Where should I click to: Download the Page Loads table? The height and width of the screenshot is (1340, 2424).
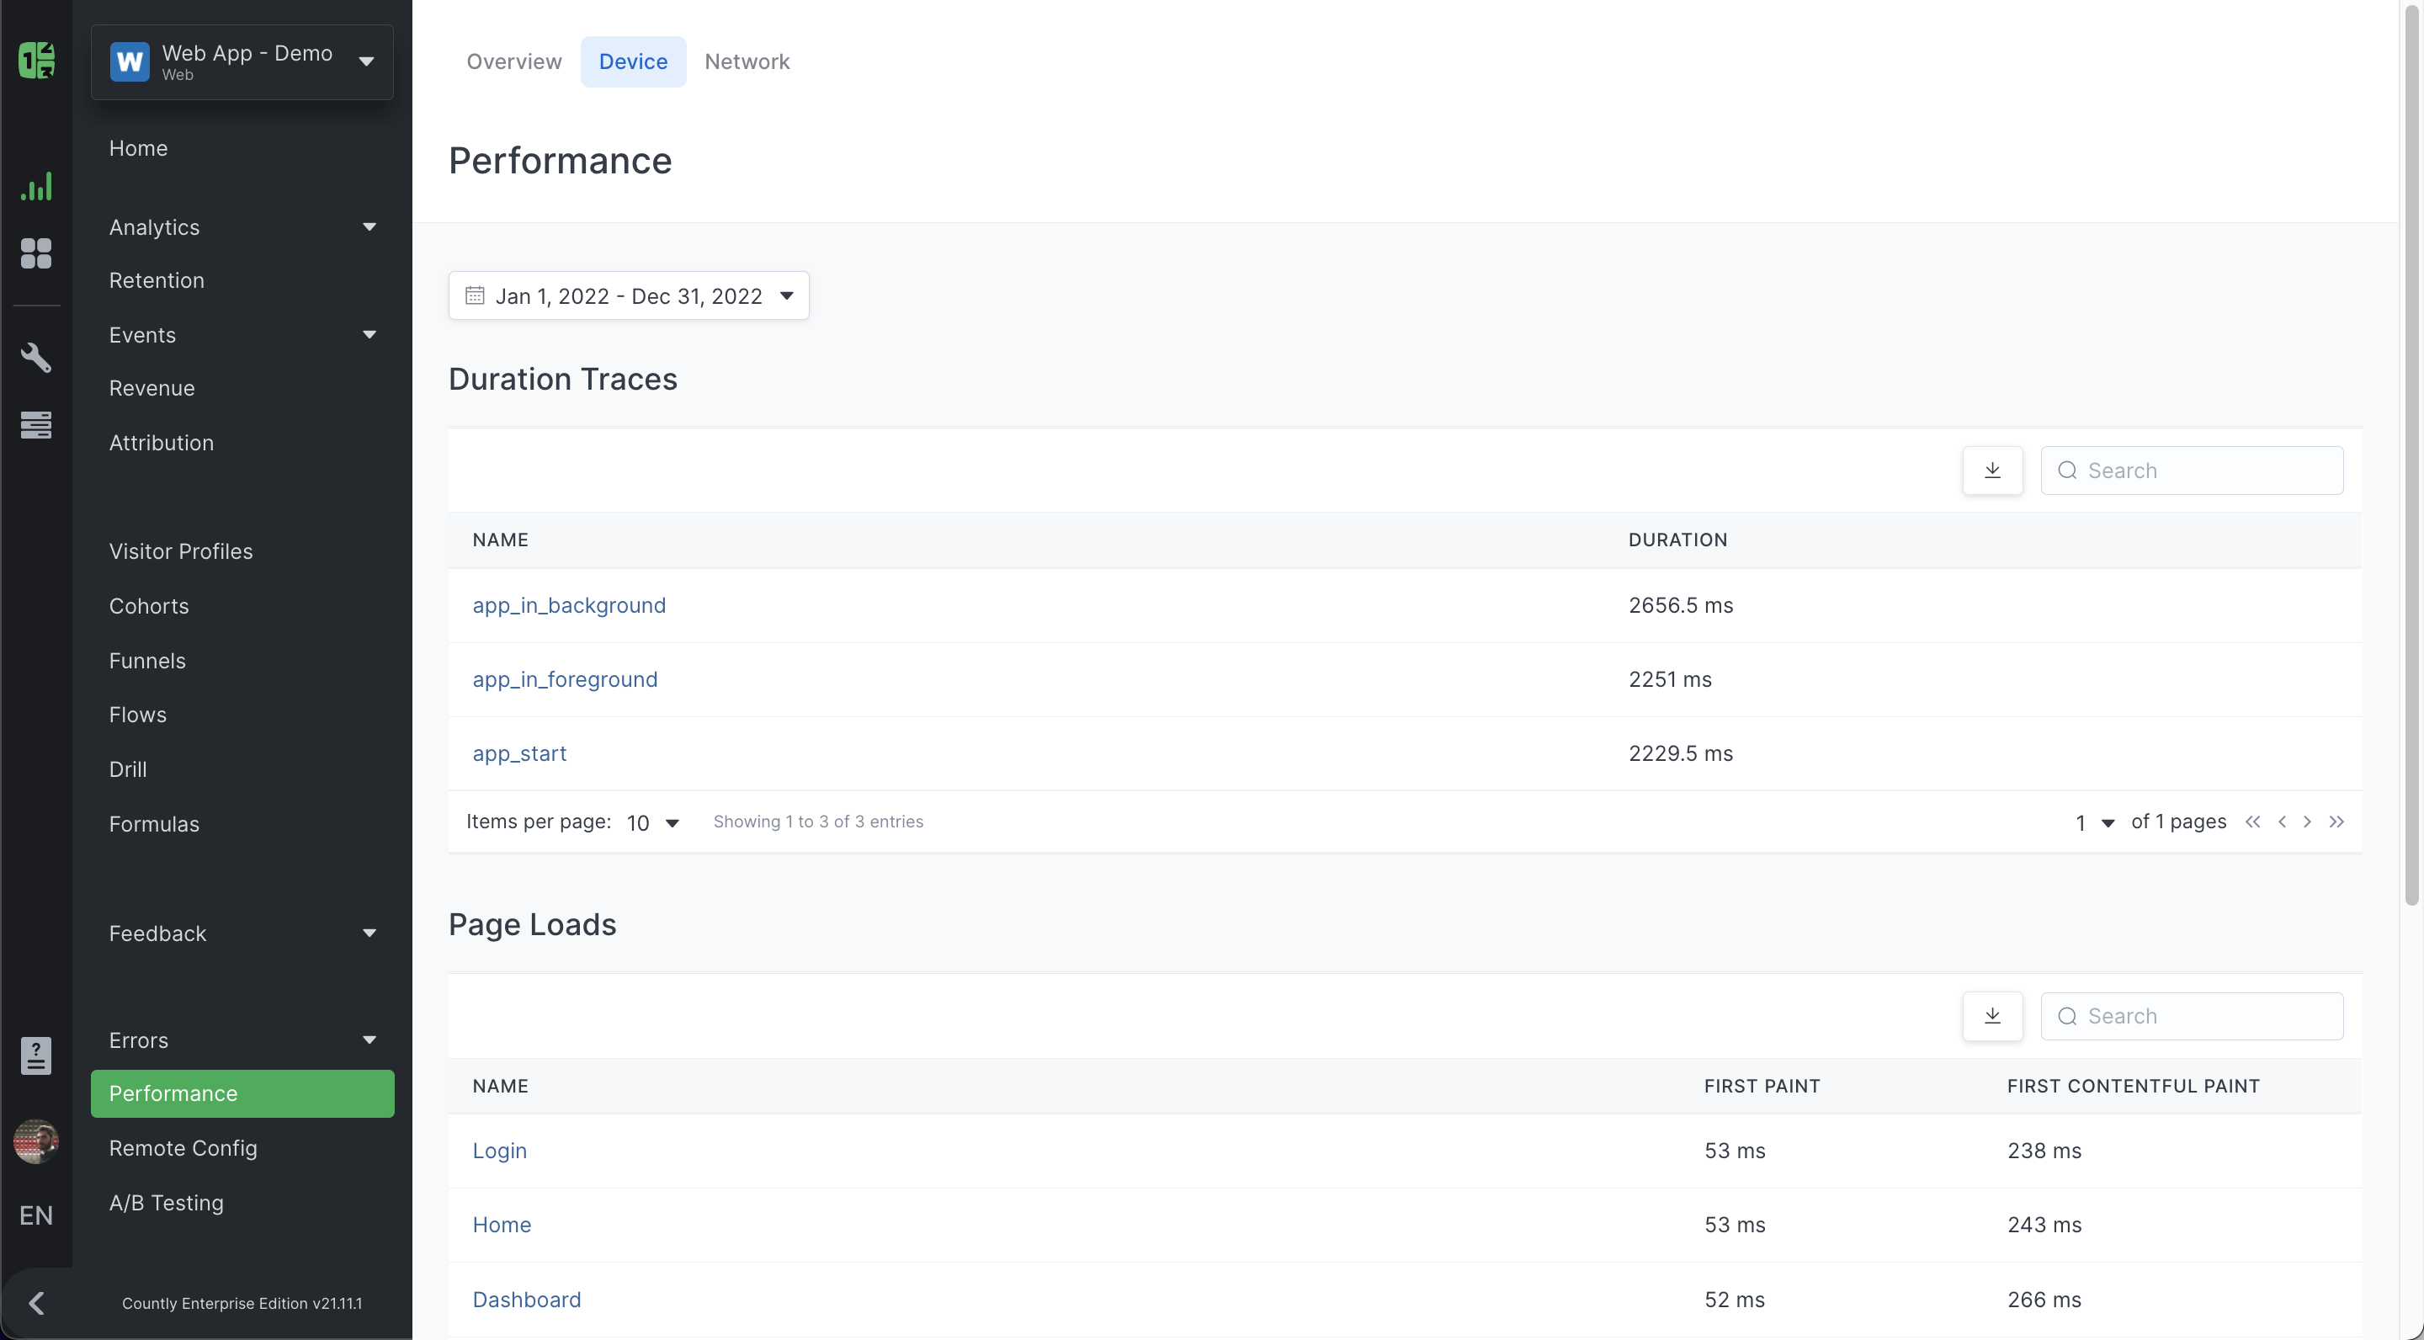pyautogui.click(x=1992, y=1016)
